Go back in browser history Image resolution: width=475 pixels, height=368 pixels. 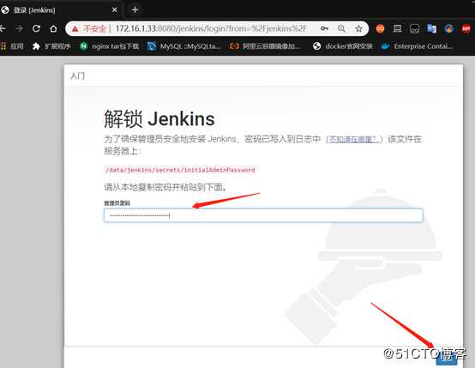(x=3, y=28)
